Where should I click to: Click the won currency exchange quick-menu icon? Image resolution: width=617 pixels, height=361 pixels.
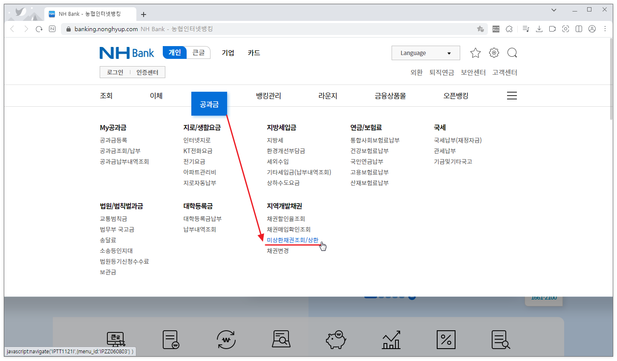(226, 340)
